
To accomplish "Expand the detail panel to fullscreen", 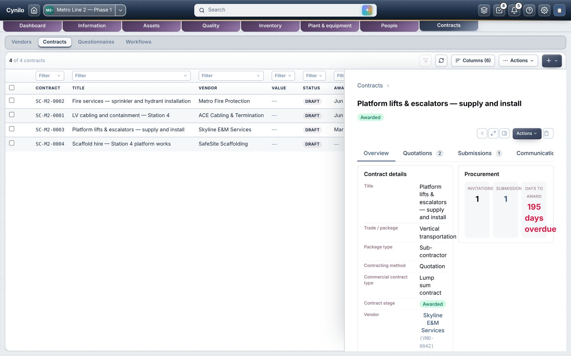I will coord(493,133).
